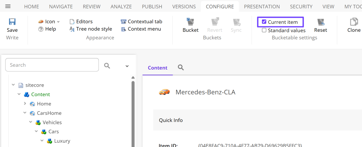Switch to the REVIEW ribbon tab
Screen dimensions: 362x147
pos(92,7)
